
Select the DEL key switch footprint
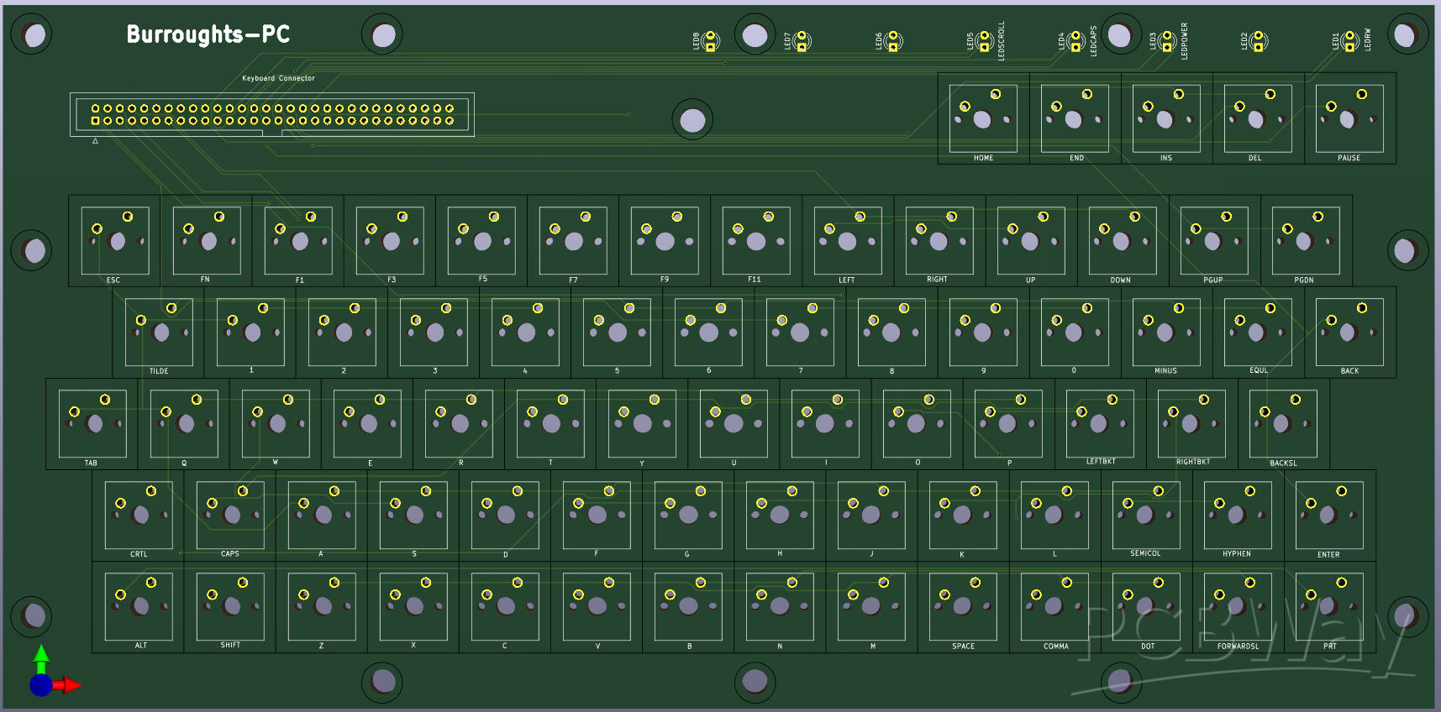pyautogui.click(x=1258, y=118)
